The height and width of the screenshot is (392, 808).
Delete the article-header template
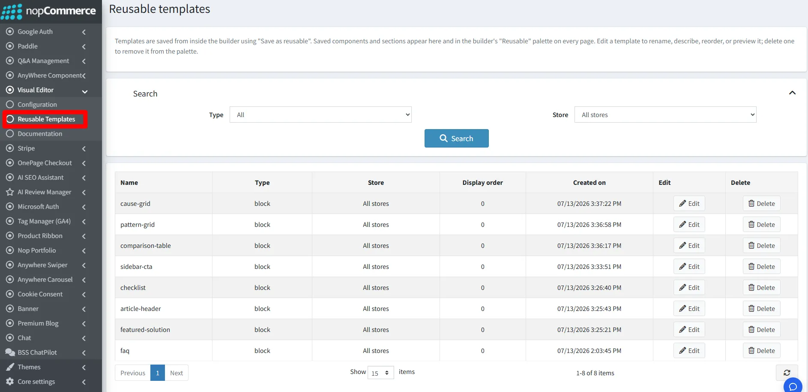(x=761, y=308)
